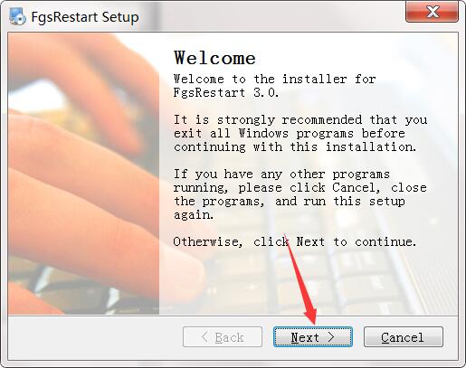Click the left chevron inside the Back button
The height and width of the screenshot is (368, 466).
(x=204, y=337)
